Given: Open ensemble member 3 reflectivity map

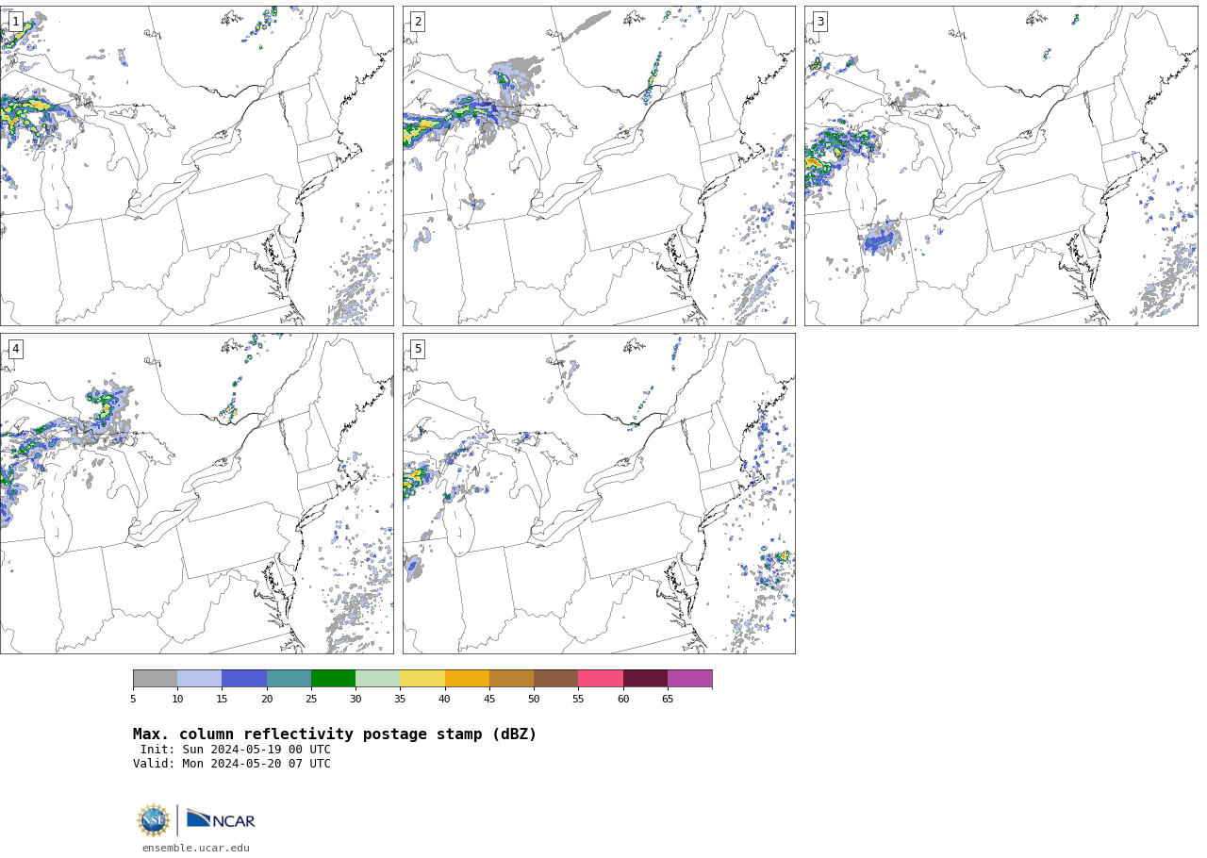Looking at the screenshot, I should (x=1001, y=166).
